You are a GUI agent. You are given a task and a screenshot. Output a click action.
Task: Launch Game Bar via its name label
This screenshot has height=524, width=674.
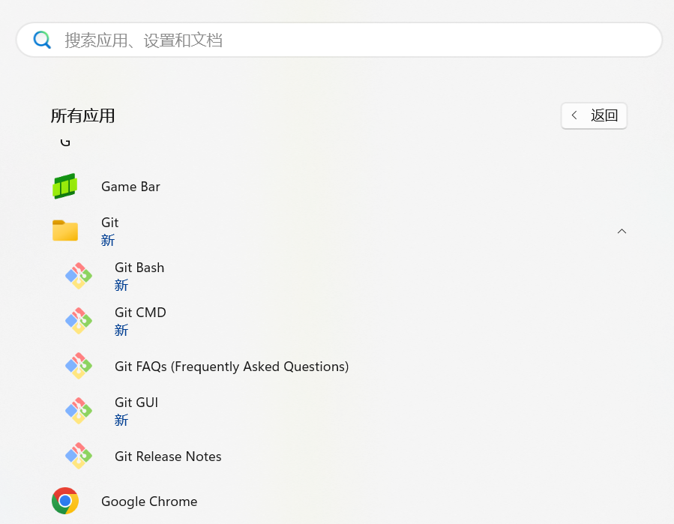pyautogui.click(x=130, y=187)
